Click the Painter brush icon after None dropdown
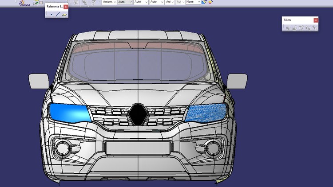This screenshot has width=333, height=187. pos(204,2)
